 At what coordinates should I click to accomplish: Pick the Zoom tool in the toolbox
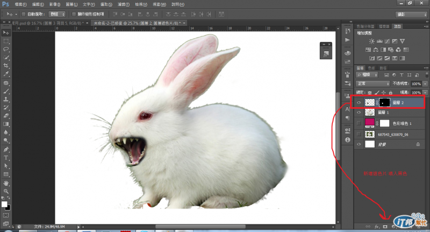click(6, 191)
